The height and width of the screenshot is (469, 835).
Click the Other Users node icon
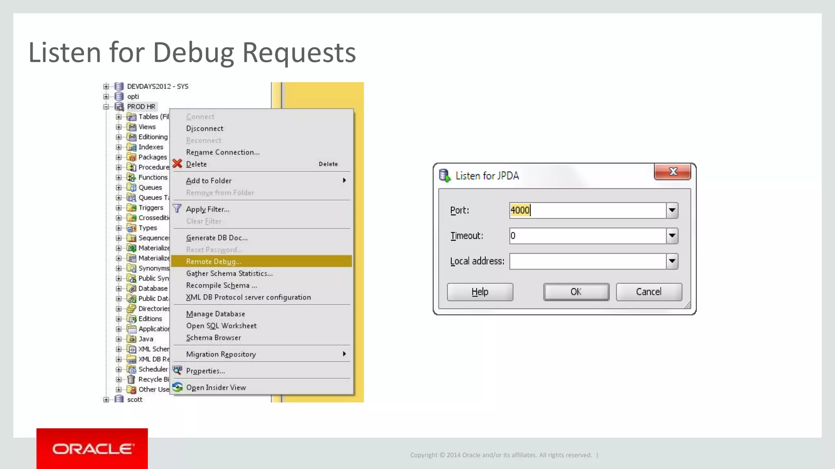(131, 390)
